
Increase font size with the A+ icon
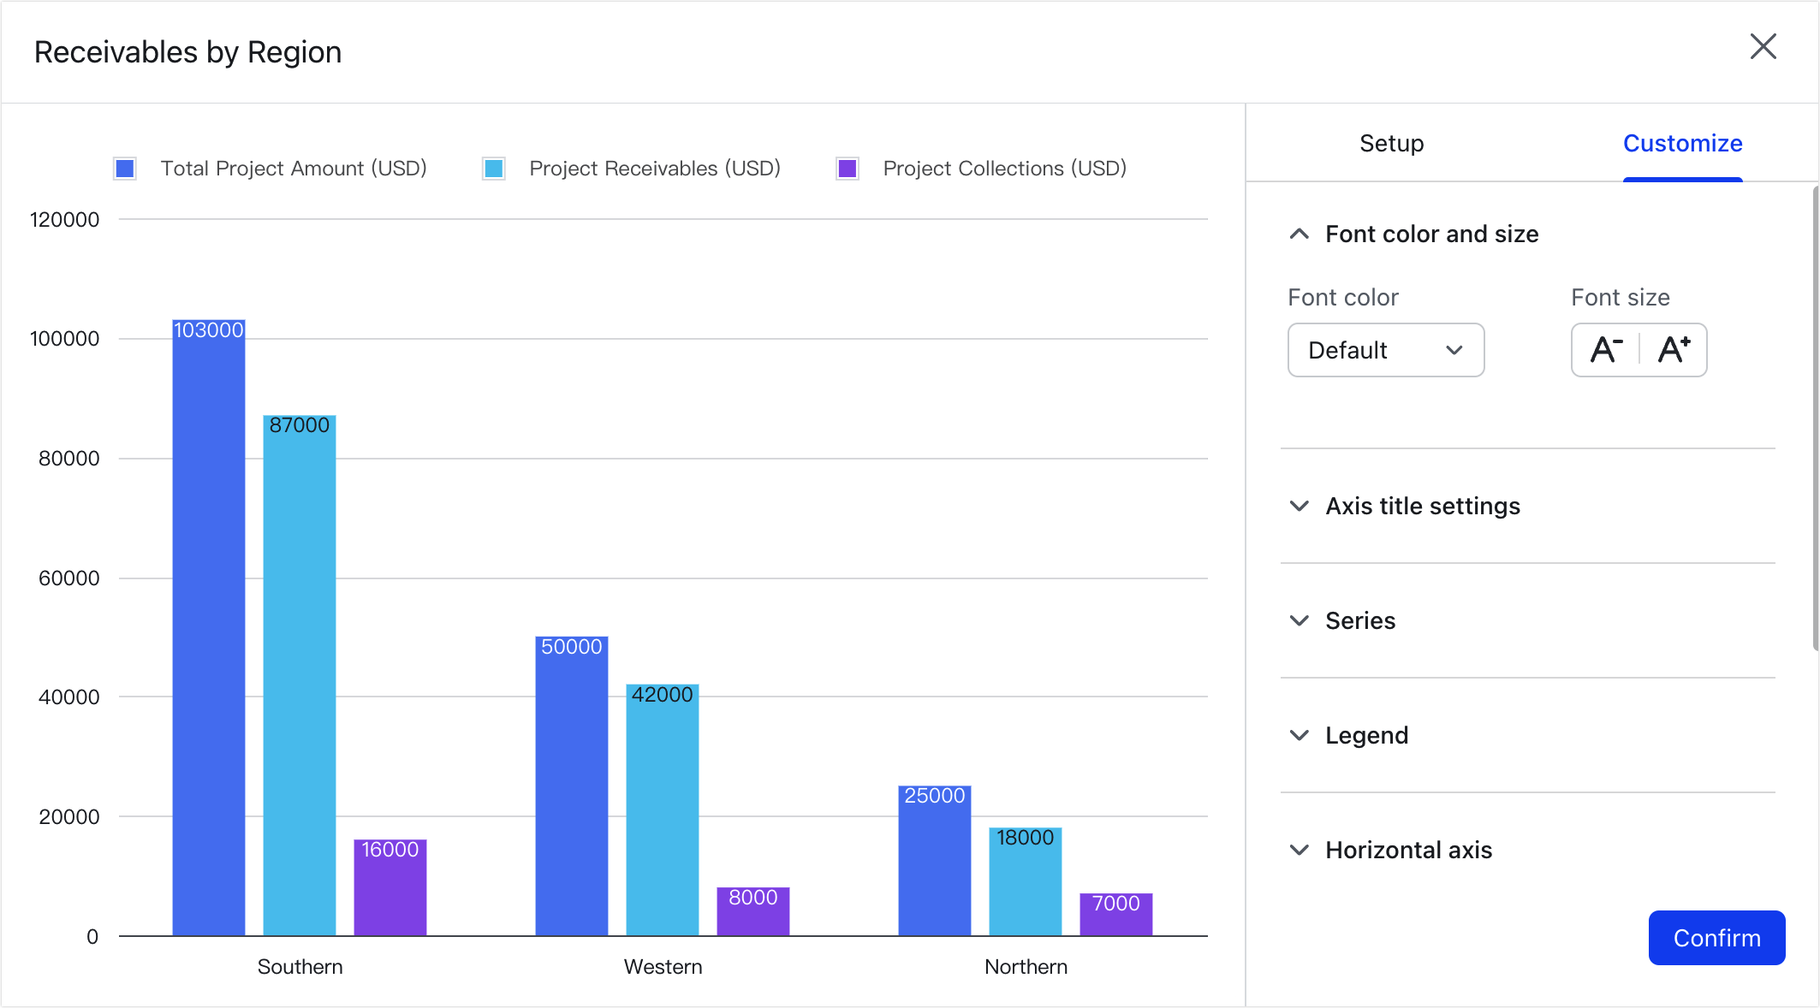point(1674,349)
